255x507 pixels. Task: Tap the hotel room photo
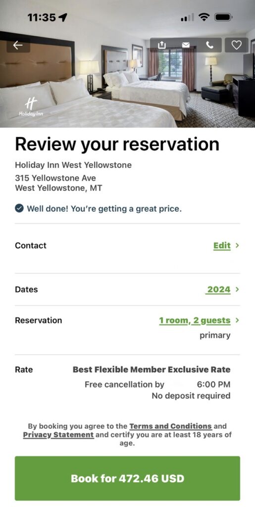pos(127,81)
